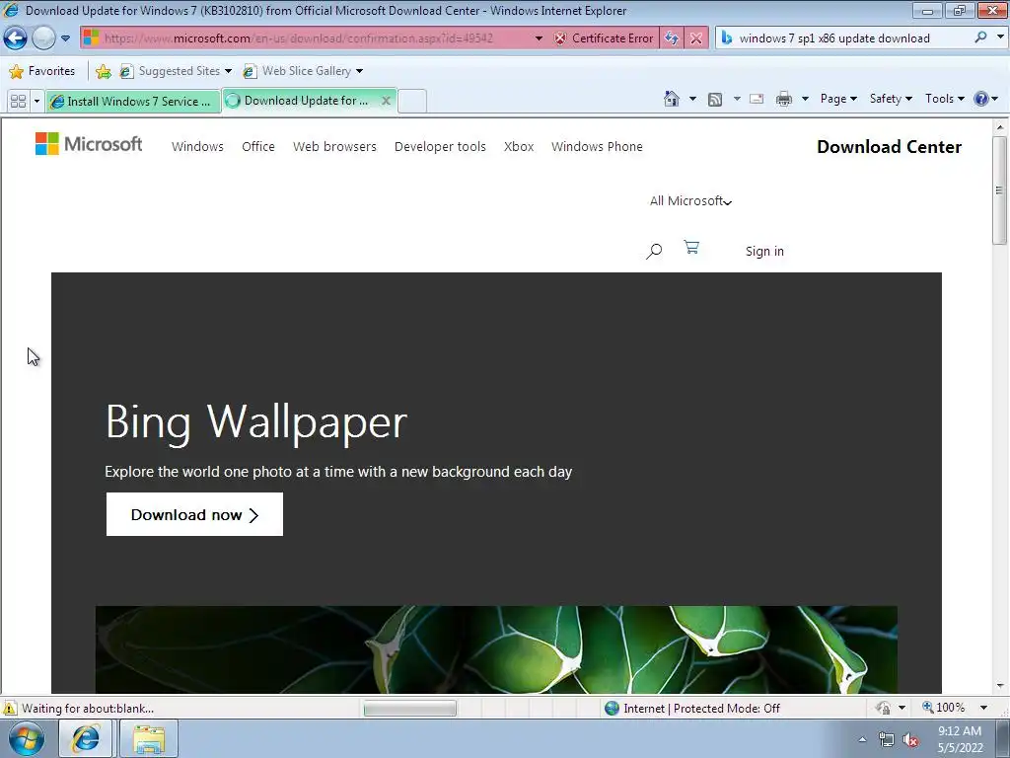
Task: Open the Web browsers nav link
Action: click(x=334, y=146)
